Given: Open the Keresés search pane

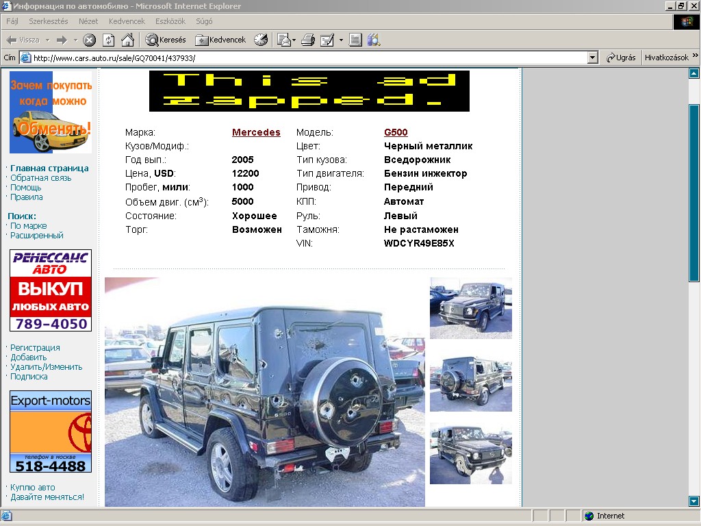Looking at the screenshot, I should pyautogui.click(x=166, y=40).
